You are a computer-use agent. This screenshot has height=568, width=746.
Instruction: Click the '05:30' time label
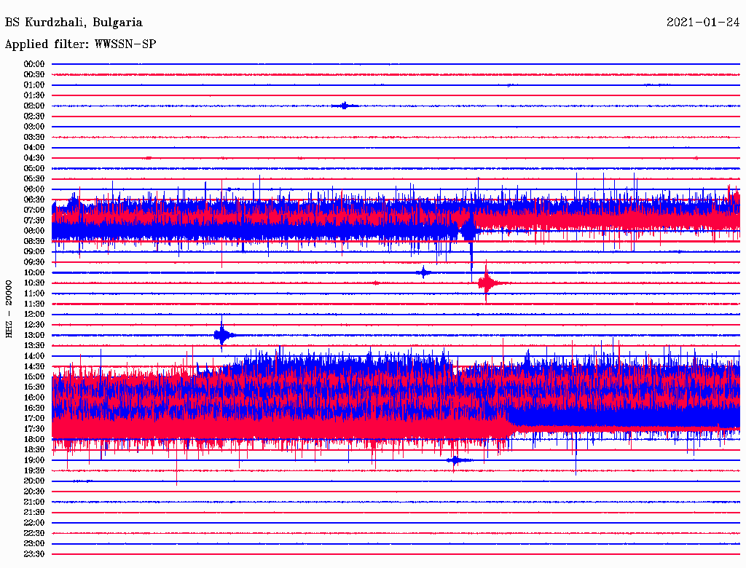[34, 179]
